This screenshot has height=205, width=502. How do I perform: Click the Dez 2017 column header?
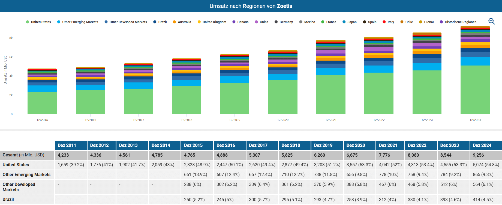[x=262, y=145]
